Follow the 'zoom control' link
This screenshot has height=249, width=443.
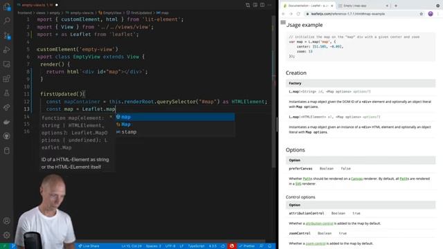(x=316, y=243)
